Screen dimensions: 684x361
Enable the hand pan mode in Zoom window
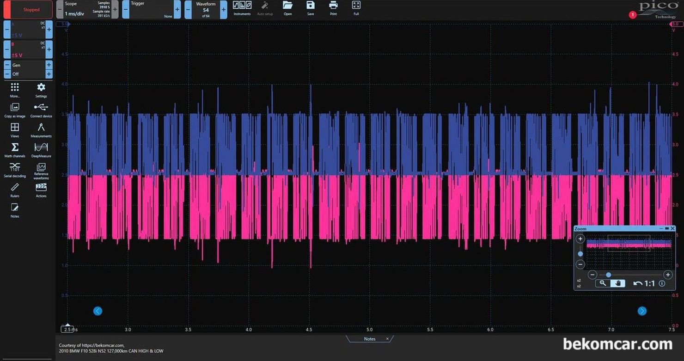point(618,283)
